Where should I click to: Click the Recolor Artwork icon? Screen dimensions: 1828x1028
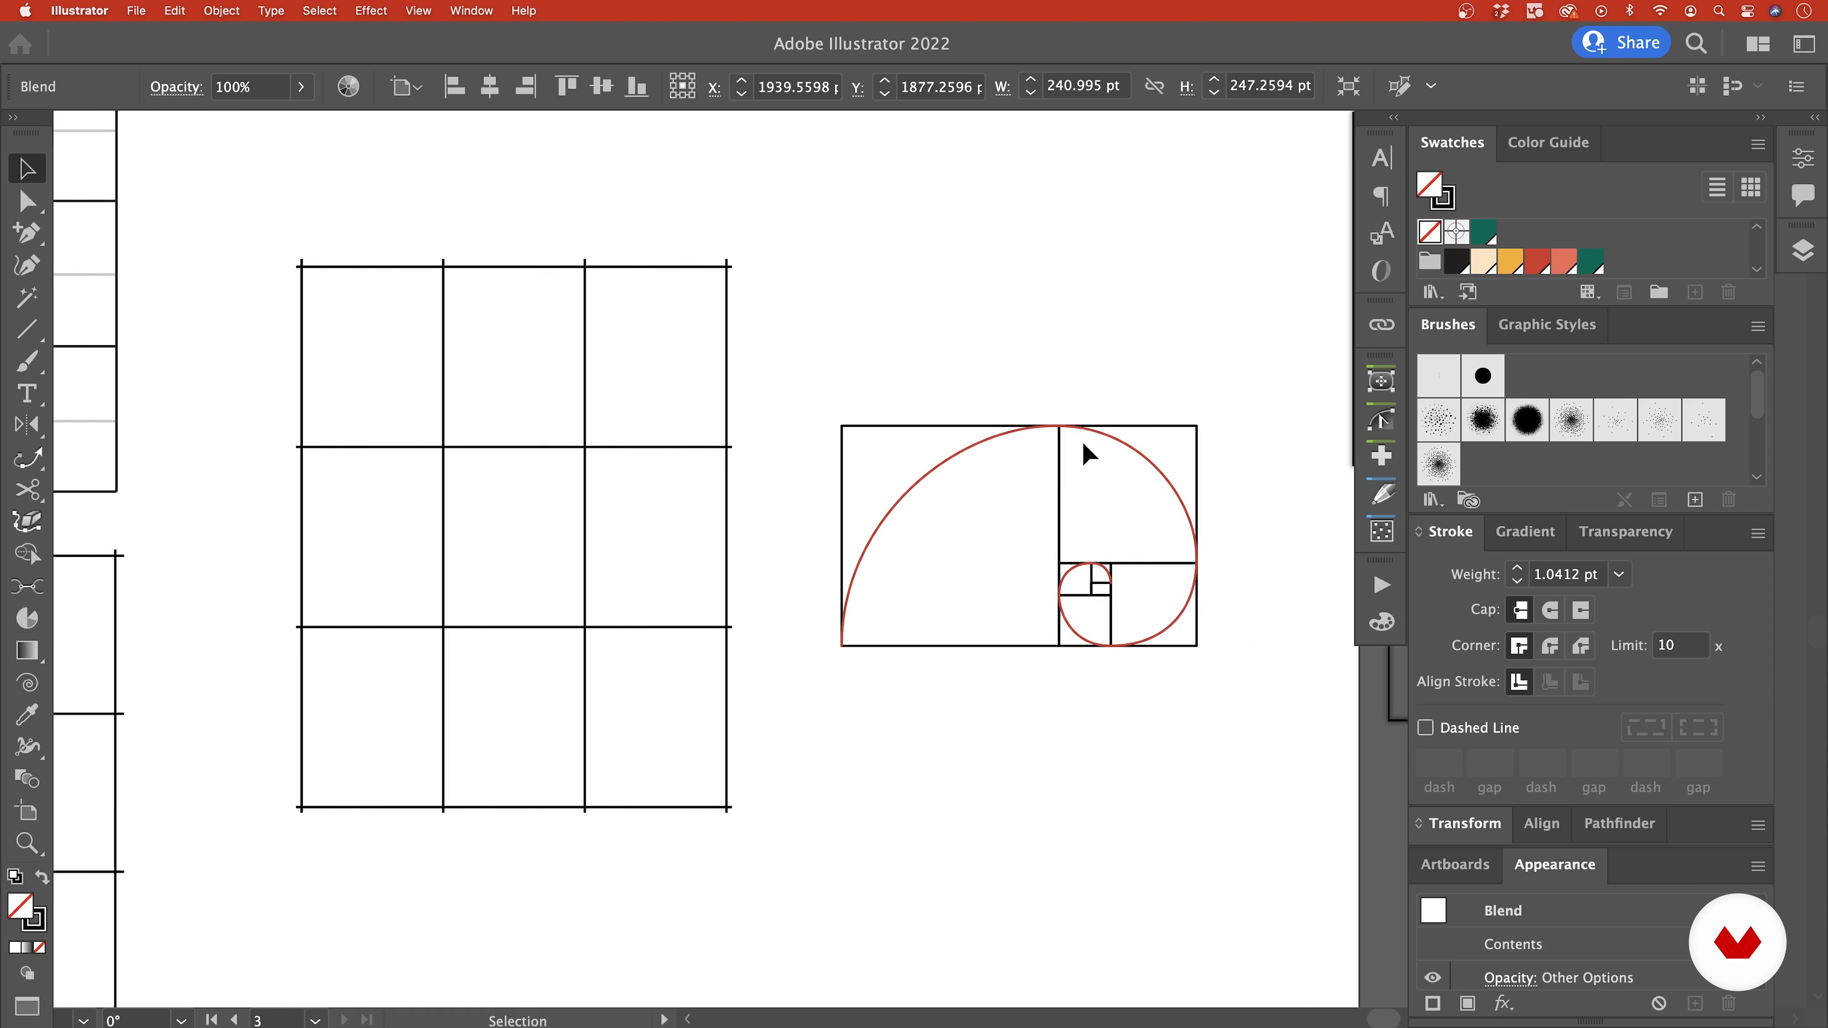point(348,87)
